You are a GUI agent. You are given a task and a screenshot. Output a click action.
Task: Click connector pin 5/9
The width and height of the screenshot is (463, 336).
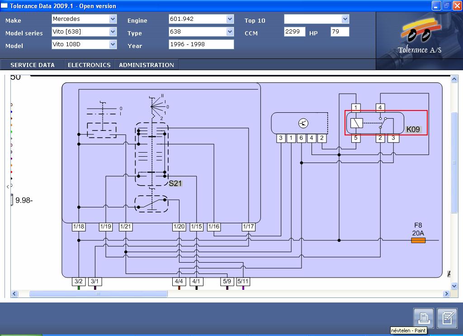(x=227, y=282)
